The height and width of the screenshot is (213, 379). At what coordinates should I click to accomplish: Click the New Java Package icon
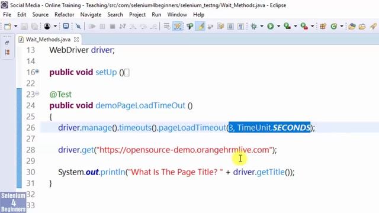coord(323,26)
